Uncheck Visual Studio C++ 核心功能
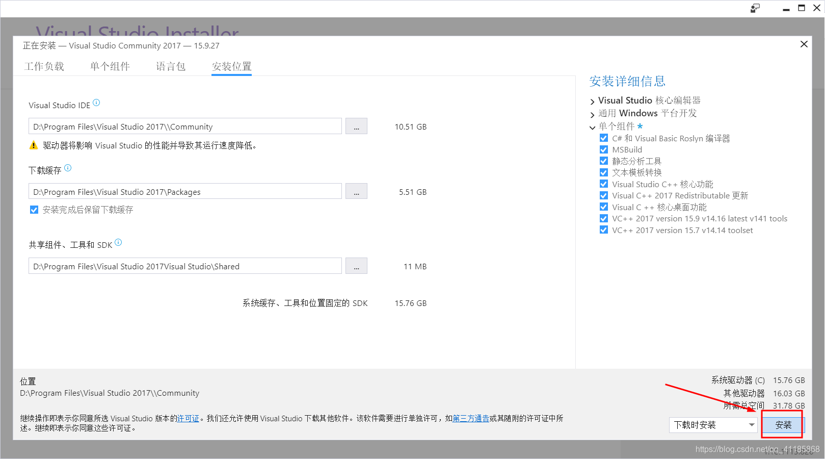825x459 pixels. coord(604,184)
